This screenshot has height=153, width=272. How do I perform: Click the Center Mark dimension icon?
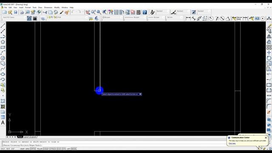click(263, 18)
